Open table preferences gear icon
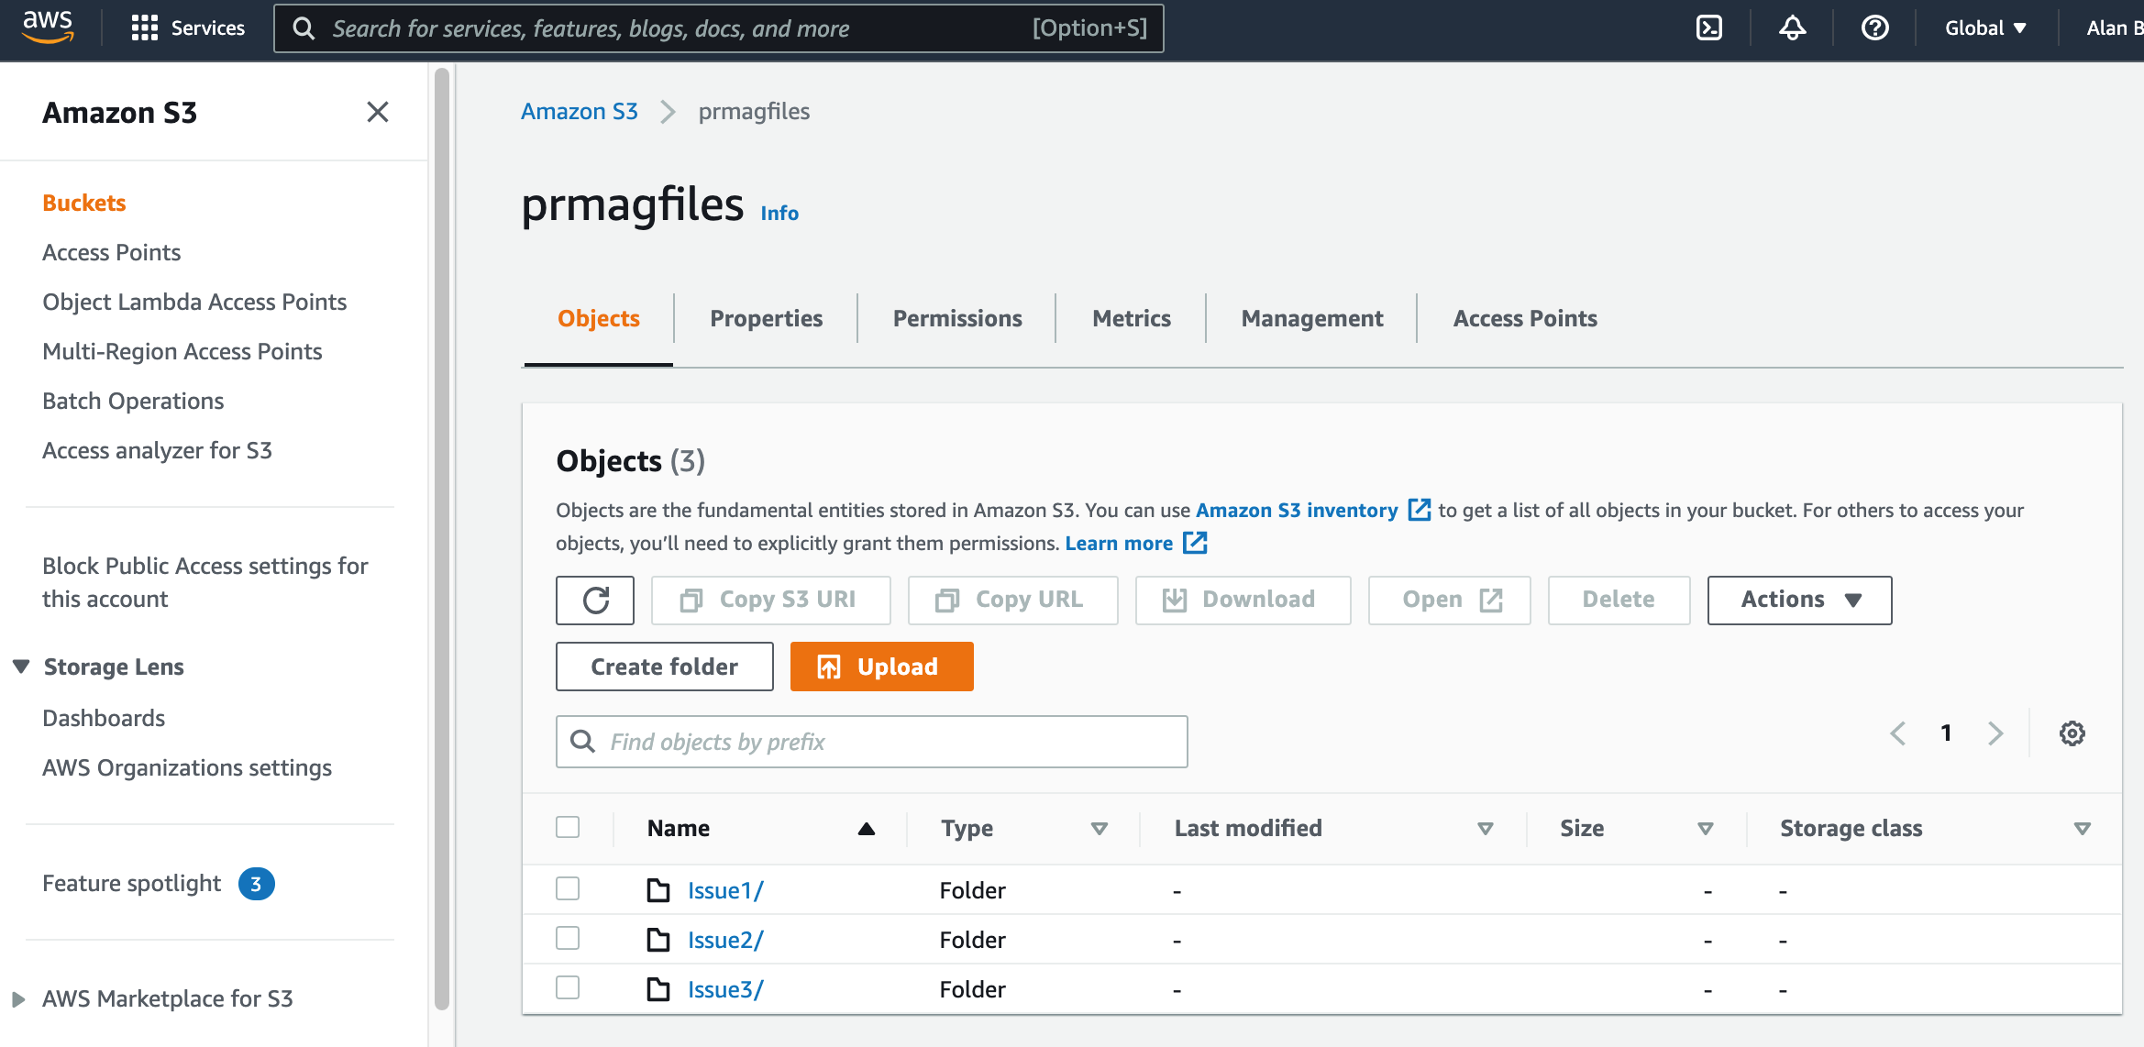 2072,733
